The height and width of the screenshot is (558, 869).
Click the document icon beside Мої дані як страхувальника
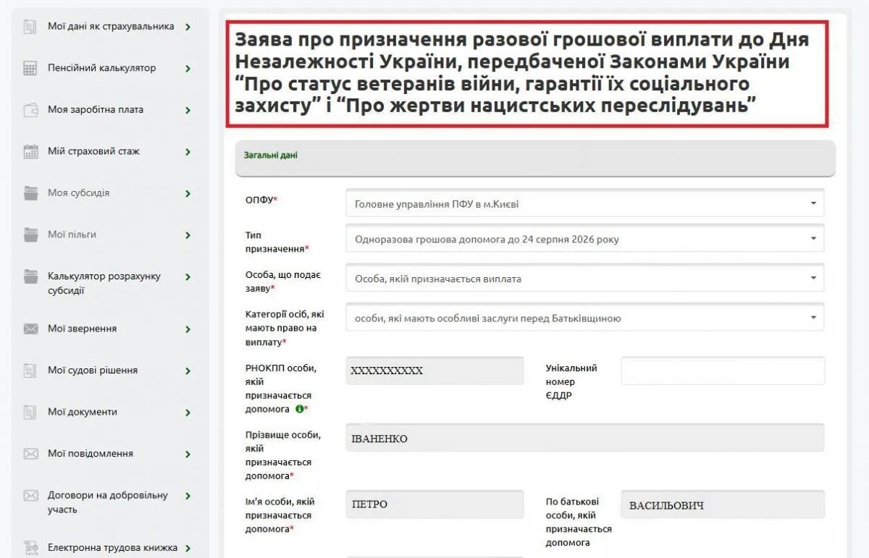point(30,27)
